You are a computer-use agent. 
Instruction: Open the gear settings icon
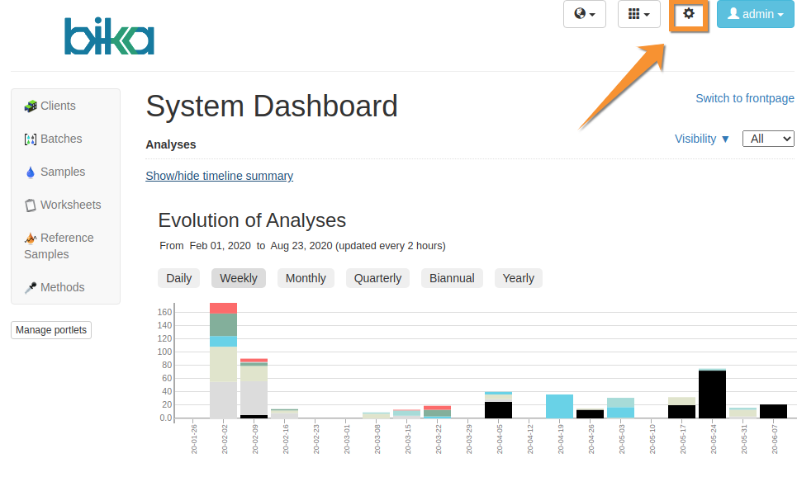pos(689,14)
